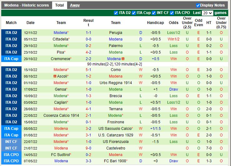Click the Over Under (2.5) column header
The width and height of the screenshot is (231, 166).
[x=187, y=23]
